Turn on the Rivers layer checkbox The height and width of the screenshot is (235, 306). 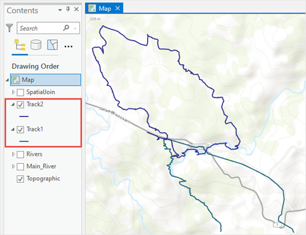(x=20, y=155)
